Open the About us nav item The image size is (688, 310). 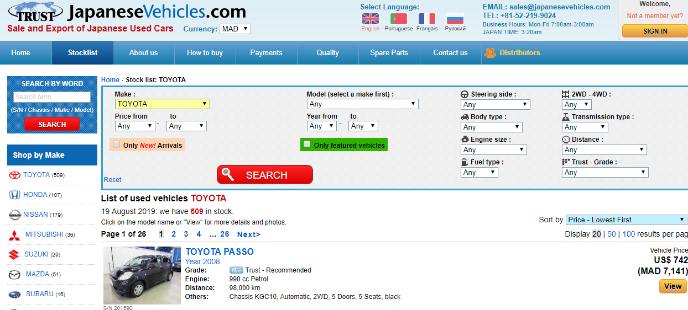(144, 53)
